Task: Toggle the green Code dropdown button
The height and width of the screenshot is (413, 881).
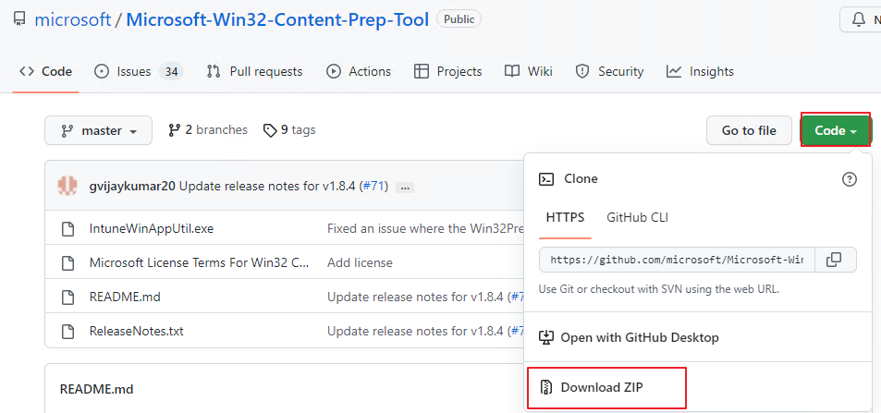Action: [x=836, y=130]
